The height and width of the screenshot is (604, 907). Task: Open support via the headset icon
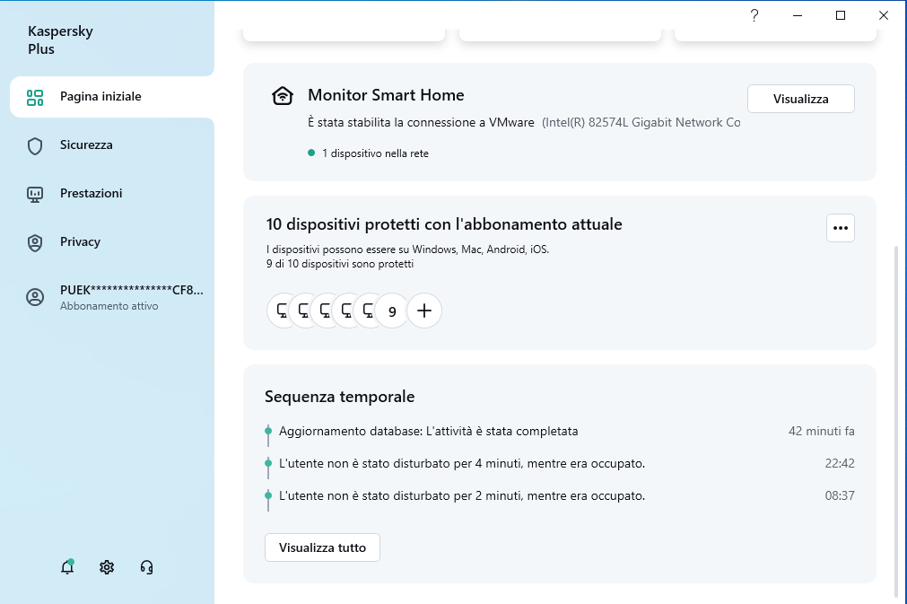(146, 567)
